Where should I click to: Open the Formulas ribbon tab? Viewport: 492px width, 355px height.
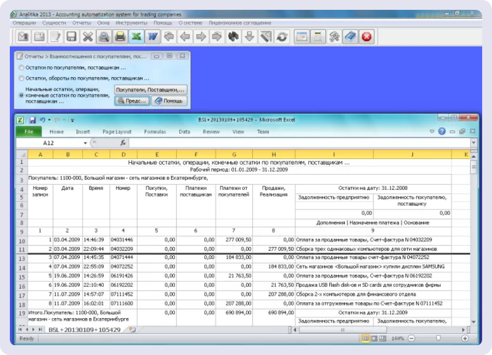tap(154, 132)
